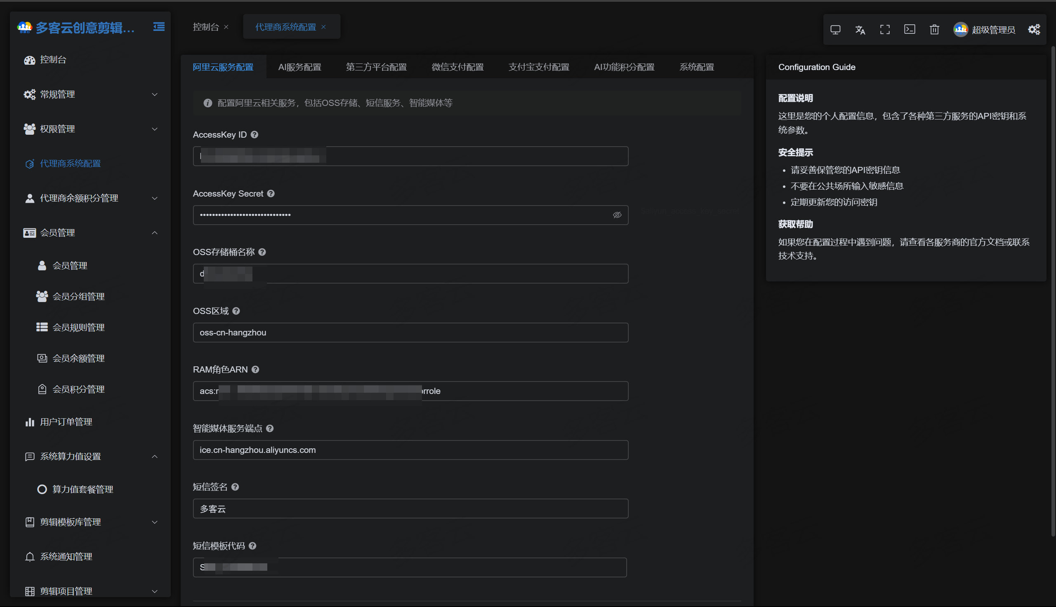Go to 用户订单管理 page
This screenshot has width=1056, height=607.
pyautogui.click(x=66, y=422)
